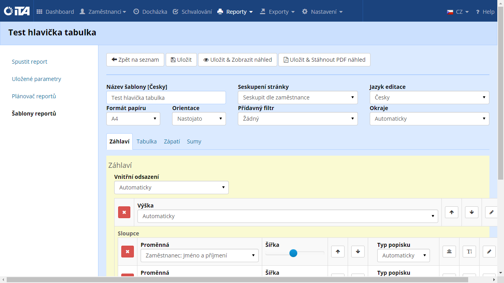Switch to the Tabulka tab

[146, 141]
